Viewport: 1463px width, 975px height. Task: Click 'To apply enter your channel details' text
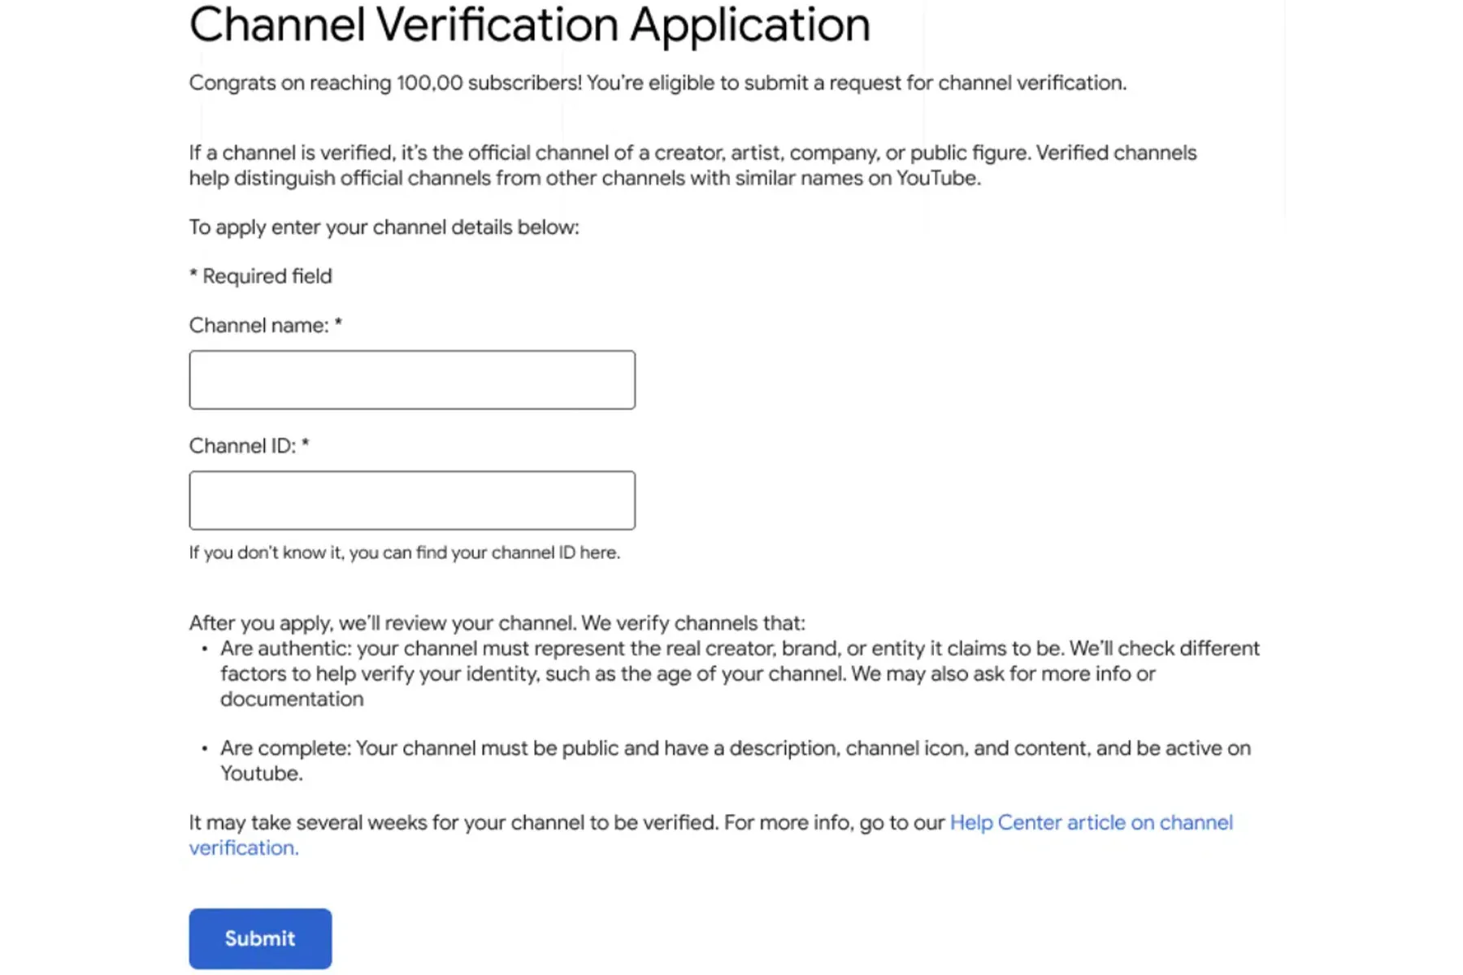384,227
